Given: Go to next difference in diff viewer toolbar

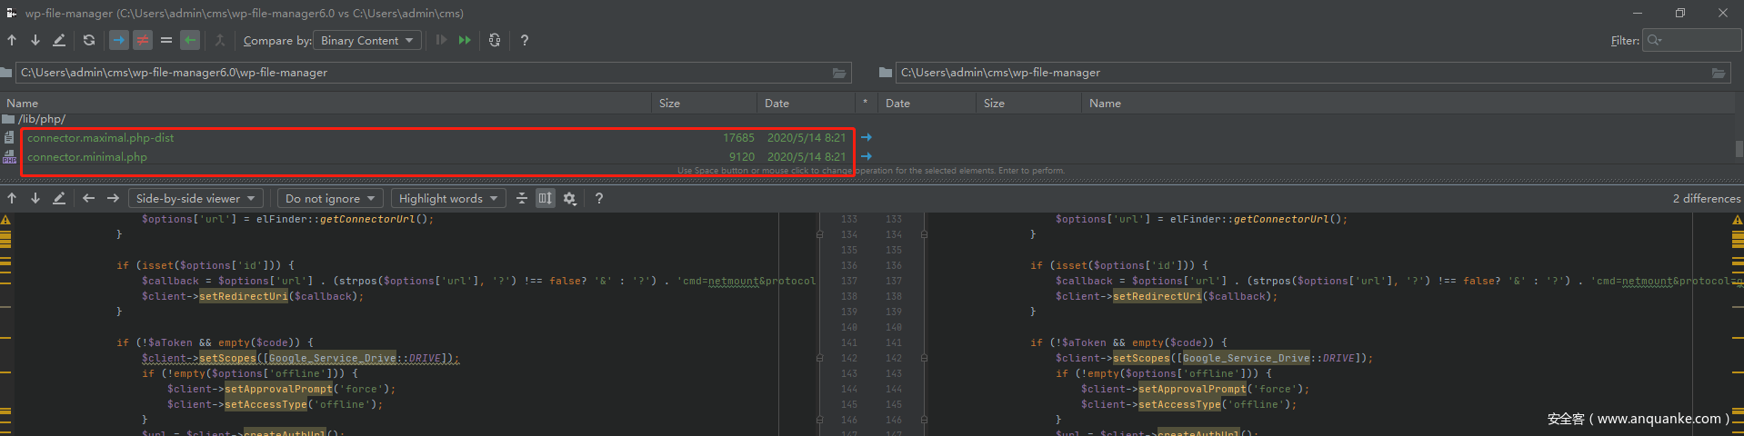Looking at the screenshot, I should pyautogui.click(x=35, y=198).
